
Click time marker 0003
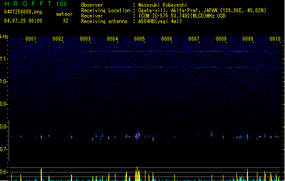point(85,38)
